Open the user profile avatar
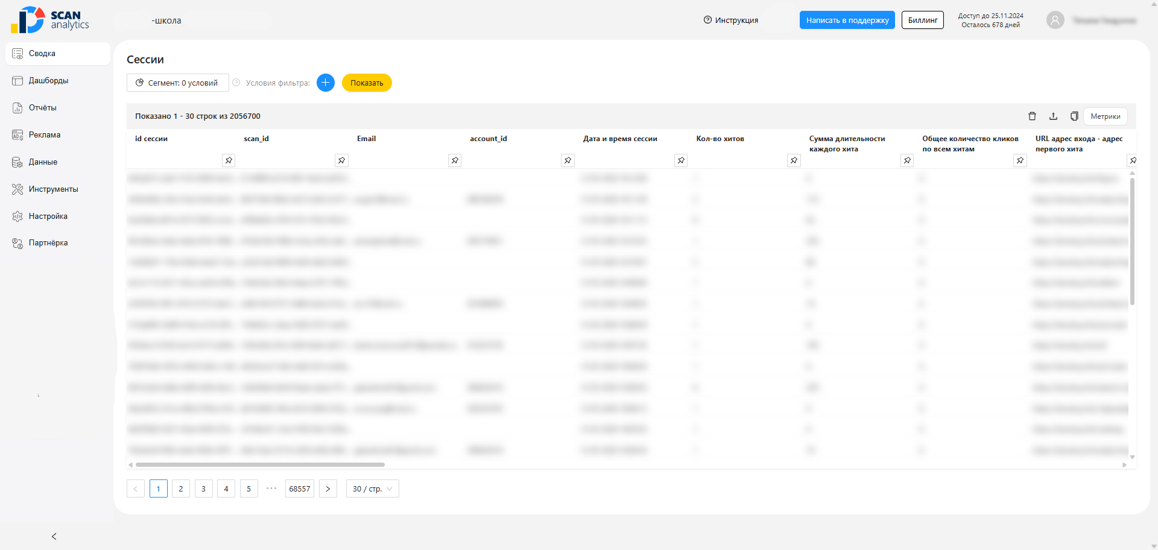1158x550 pixels. tap(1055, 20)
